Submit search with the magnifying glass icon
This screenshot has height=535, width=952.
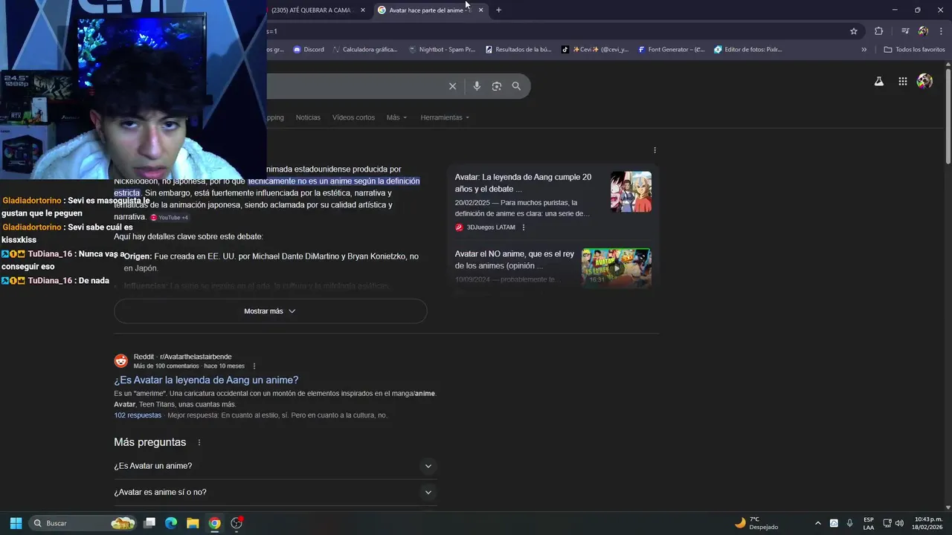[516, 86]
